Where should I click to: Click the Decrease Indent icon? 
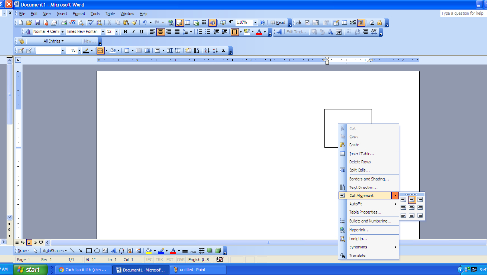216,32
